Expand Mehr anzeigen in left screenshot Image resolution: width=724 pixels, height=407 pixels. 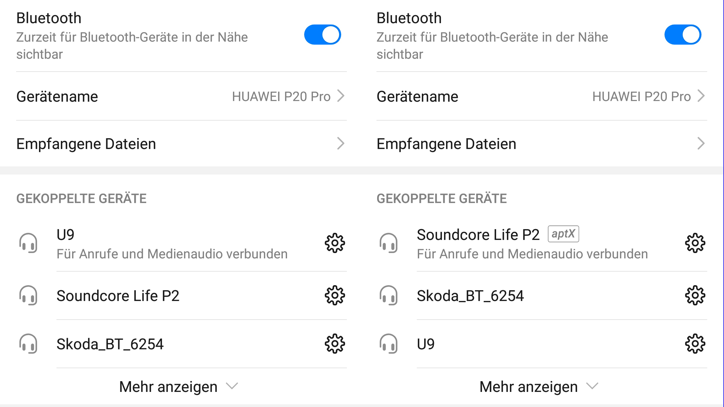178,387
